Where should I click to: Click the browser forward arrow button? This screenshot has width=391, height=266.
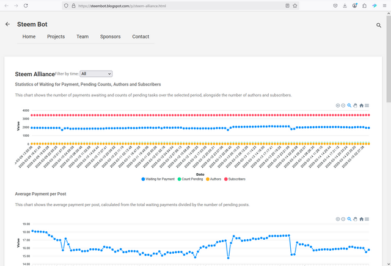(16, 5)
